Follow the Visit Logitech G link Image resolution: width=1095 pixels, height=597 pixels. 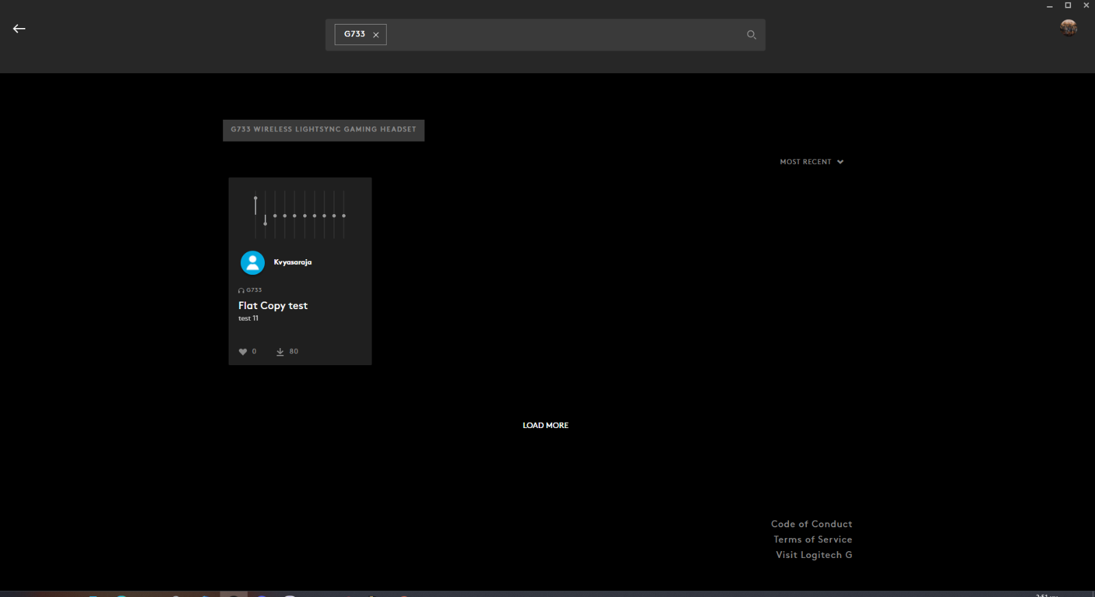[814, 555]
